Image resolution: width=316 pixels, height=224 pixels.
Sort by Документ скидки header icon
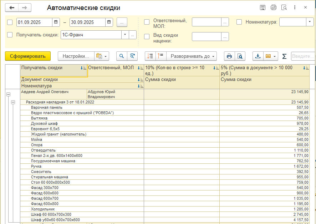pyautogui.click(x=140, y=80)
